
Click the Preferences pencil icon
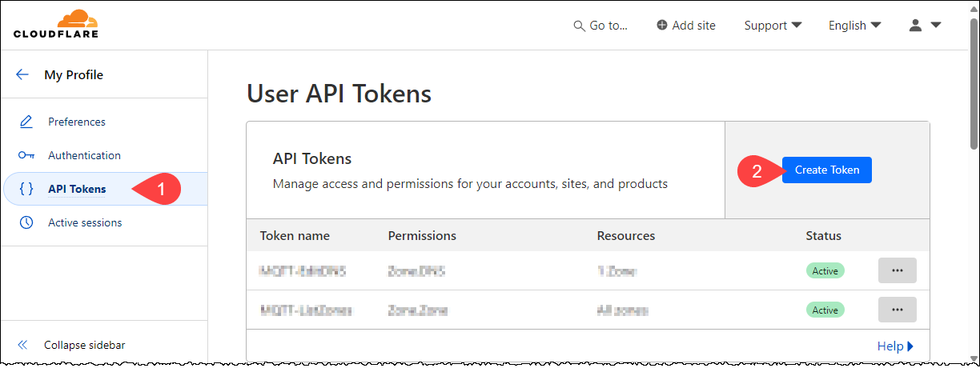26,122
